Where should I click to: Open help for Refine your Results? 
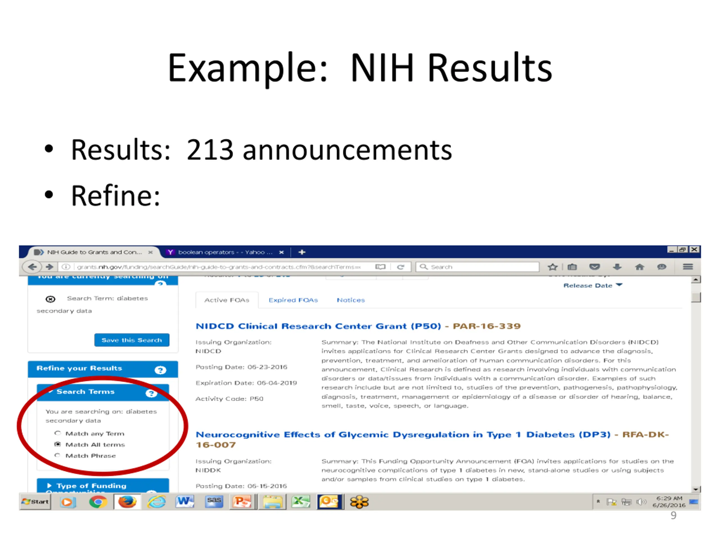coord(160,370)
